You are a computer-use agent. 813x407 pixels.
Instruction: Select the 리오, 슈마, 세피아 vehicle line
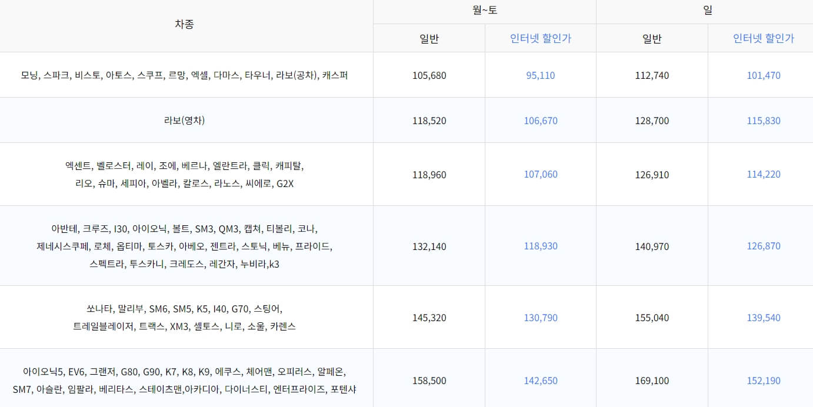184,183
